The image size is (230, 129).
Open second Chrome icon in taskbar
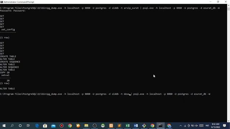(152, 126)
